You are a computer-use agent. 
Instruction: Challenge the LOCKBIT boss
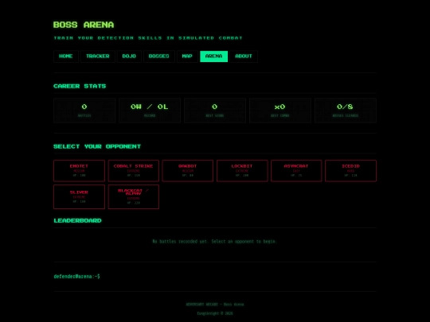pos(242,171)
